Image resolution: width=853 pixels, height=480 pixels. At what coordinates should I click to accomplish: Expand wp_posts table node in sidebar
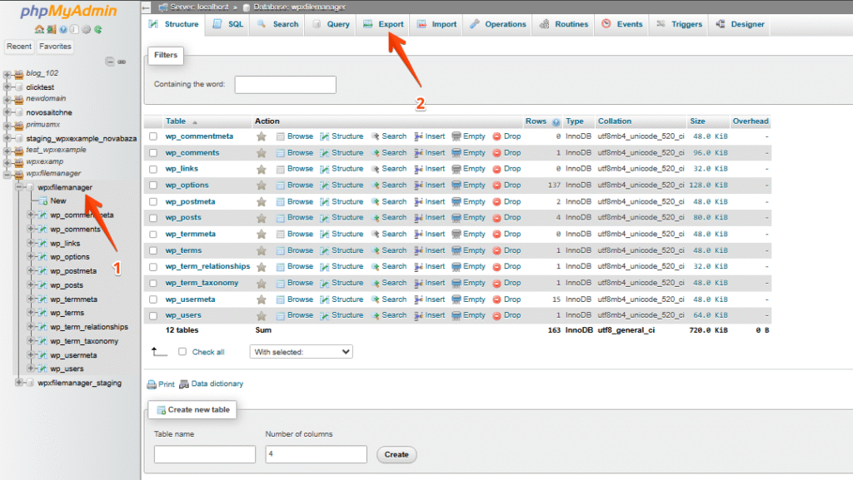(x=31, y=285)
